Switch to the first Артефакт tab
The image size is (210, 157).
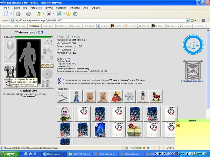pos(49,26)
